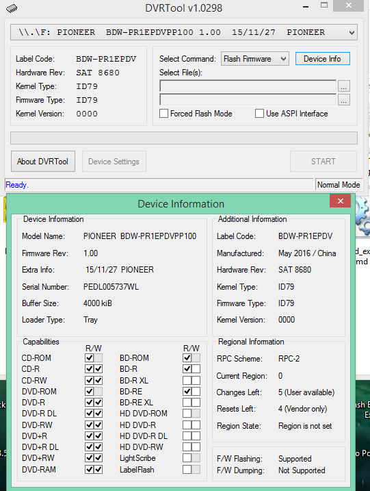The width and height of the screenshot is (370, 491).
Task: Toggle DVD-R DL write checkbox
Action: pyautogui.click(x=98, y=414)
